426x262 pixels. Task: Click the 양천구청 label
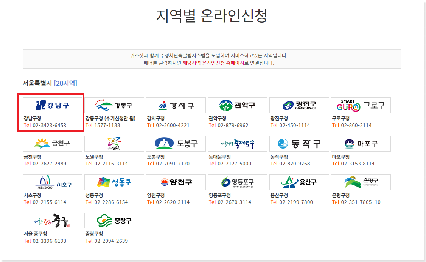pyautogui.click(x=155, y=195)
